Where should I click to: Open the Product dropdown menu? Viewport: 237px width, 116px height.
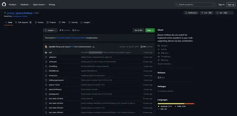[x=13, y=4]
